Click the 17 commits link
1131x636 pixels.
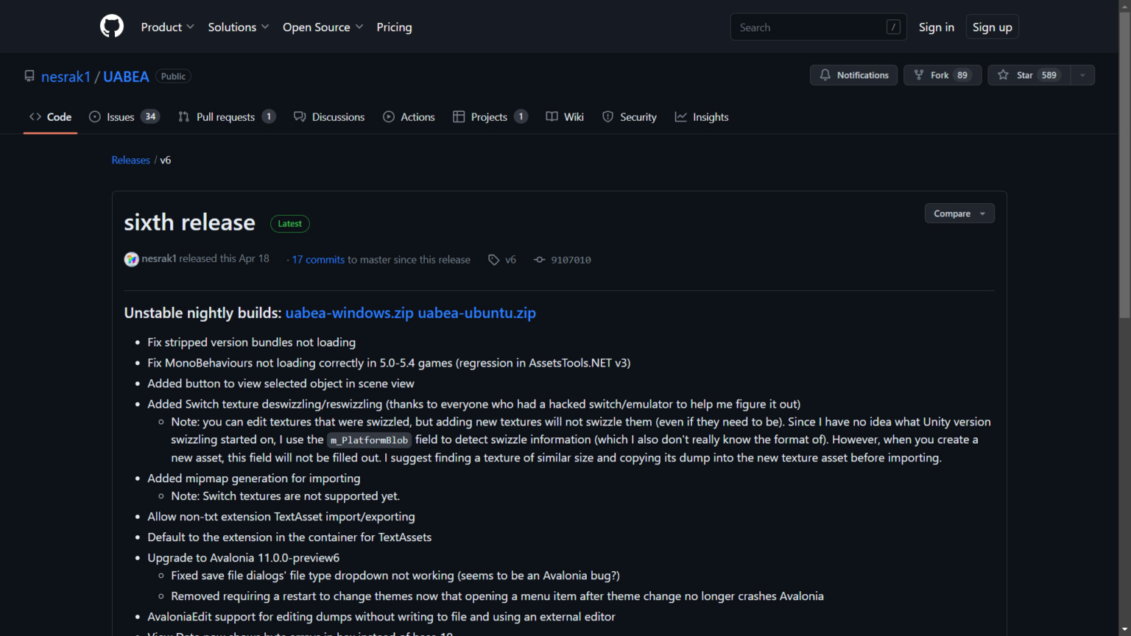click(x=318, y=260)
